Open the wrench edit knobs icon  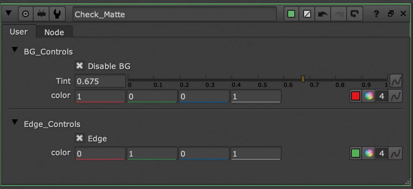[x=57, y=14]
